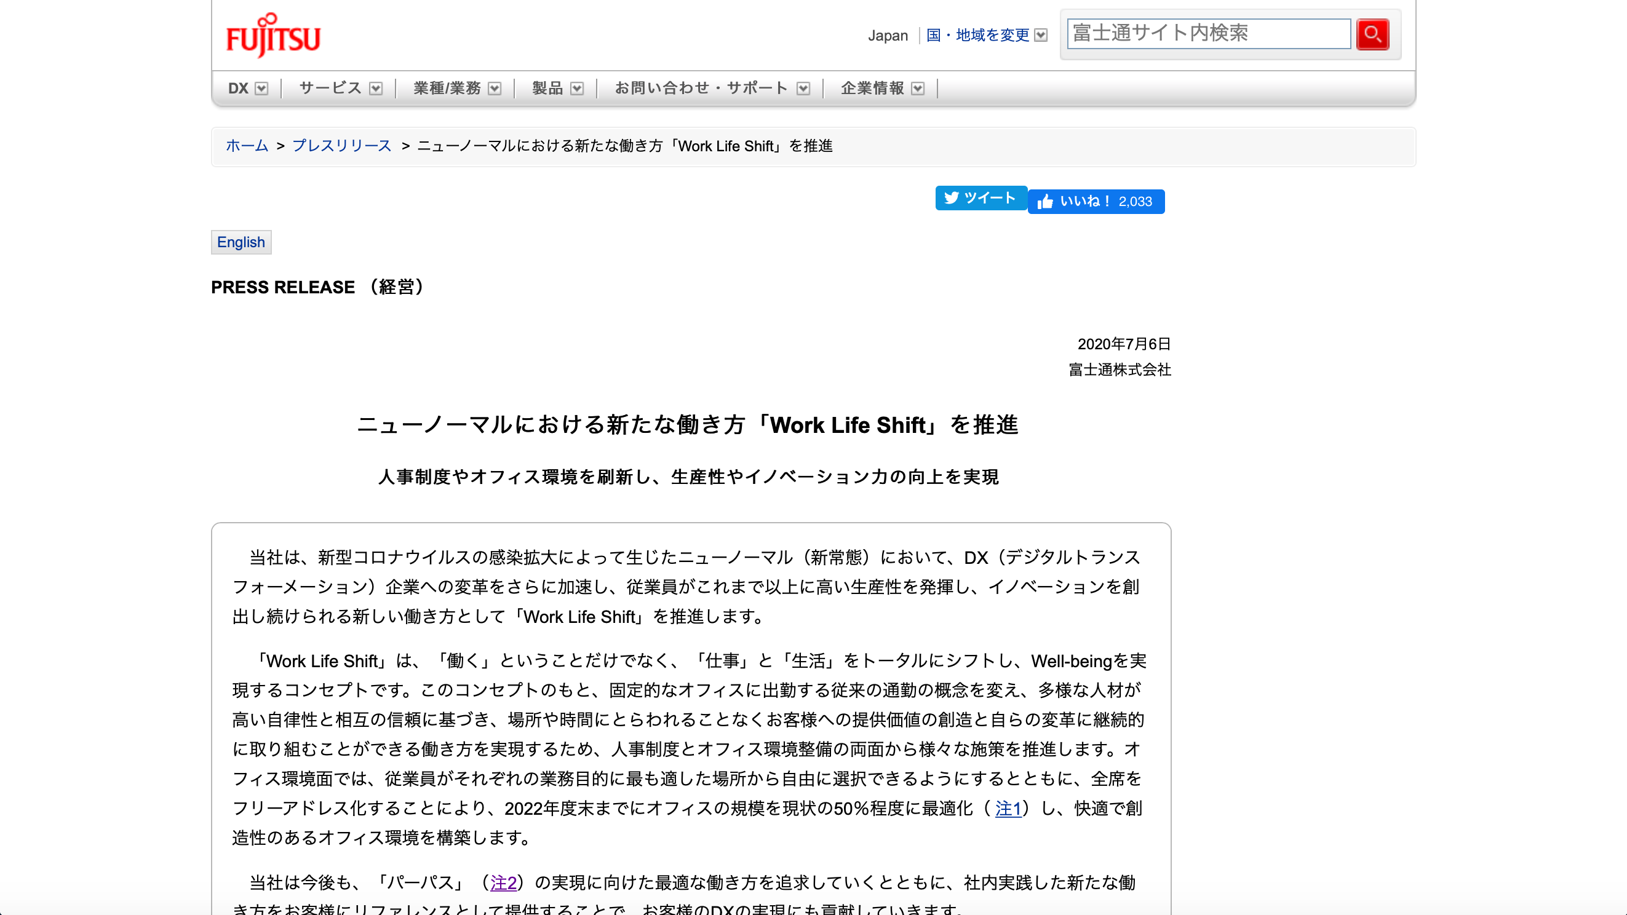1627x915 pixels.
Task: Open the サービス menu item
Action: [x=330, y=88]
